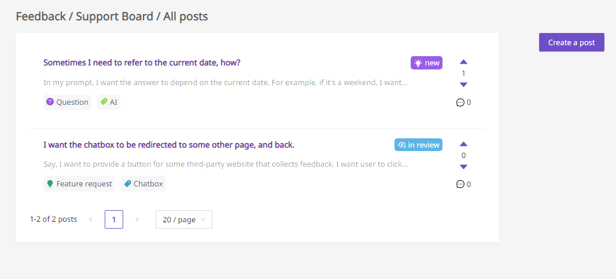
Task: Select the Feature request category tag
Action: pyautogui.click(x=79, y=184)
